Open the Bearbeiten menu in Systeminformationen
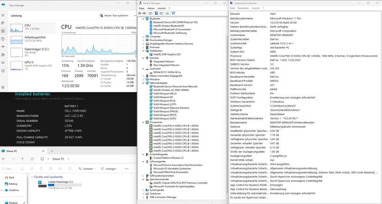The height and width of the screenshot is (204, 382). tap(243, 8)
